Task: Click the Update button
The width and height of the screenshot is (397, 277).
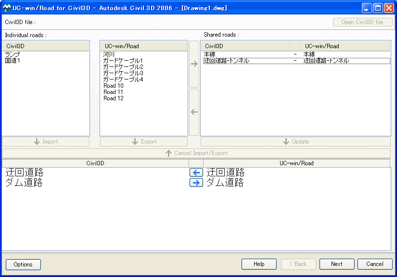Action: pyautogui.click(x=296, y=142)
